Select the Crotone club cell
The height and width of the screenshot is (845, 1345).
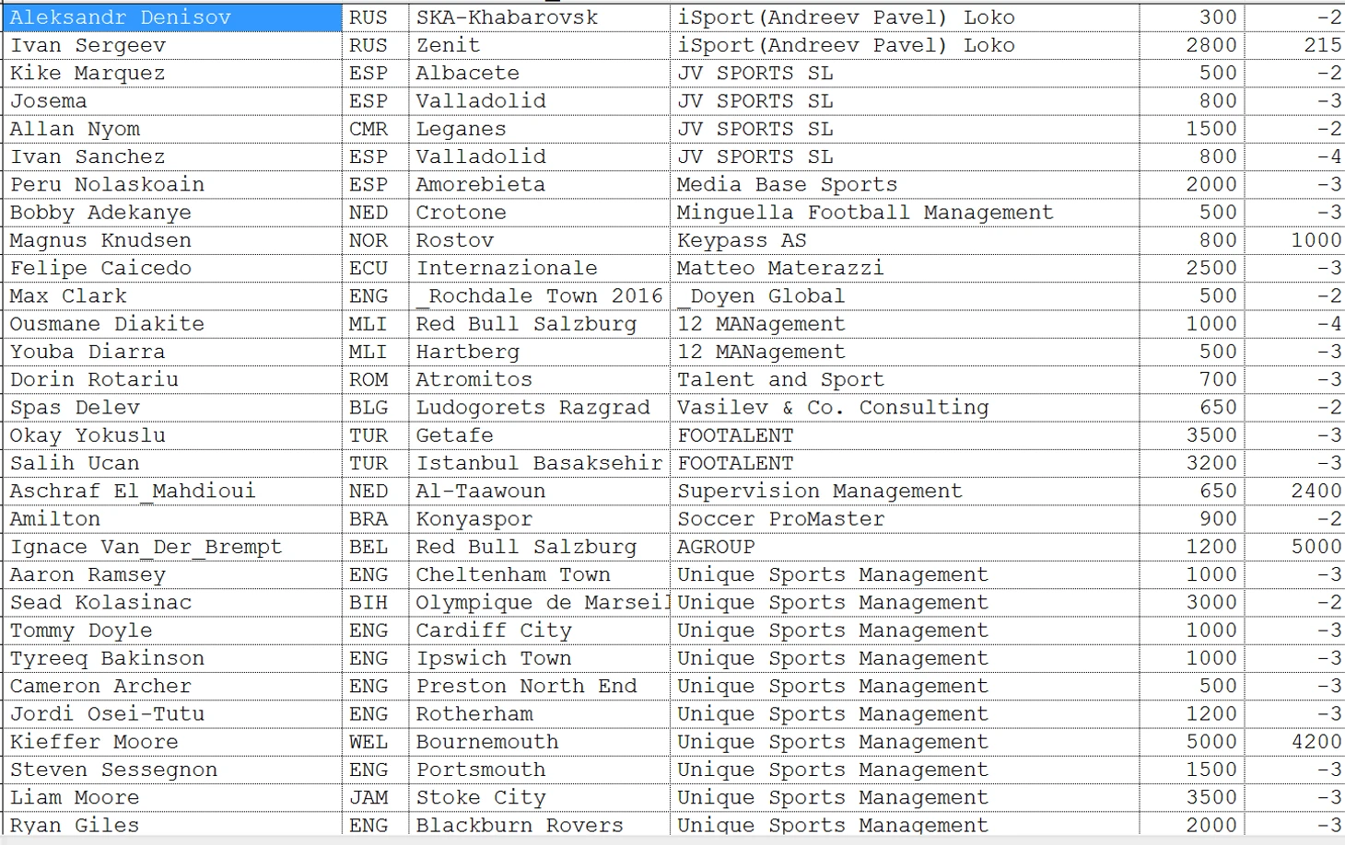(539, 213)
